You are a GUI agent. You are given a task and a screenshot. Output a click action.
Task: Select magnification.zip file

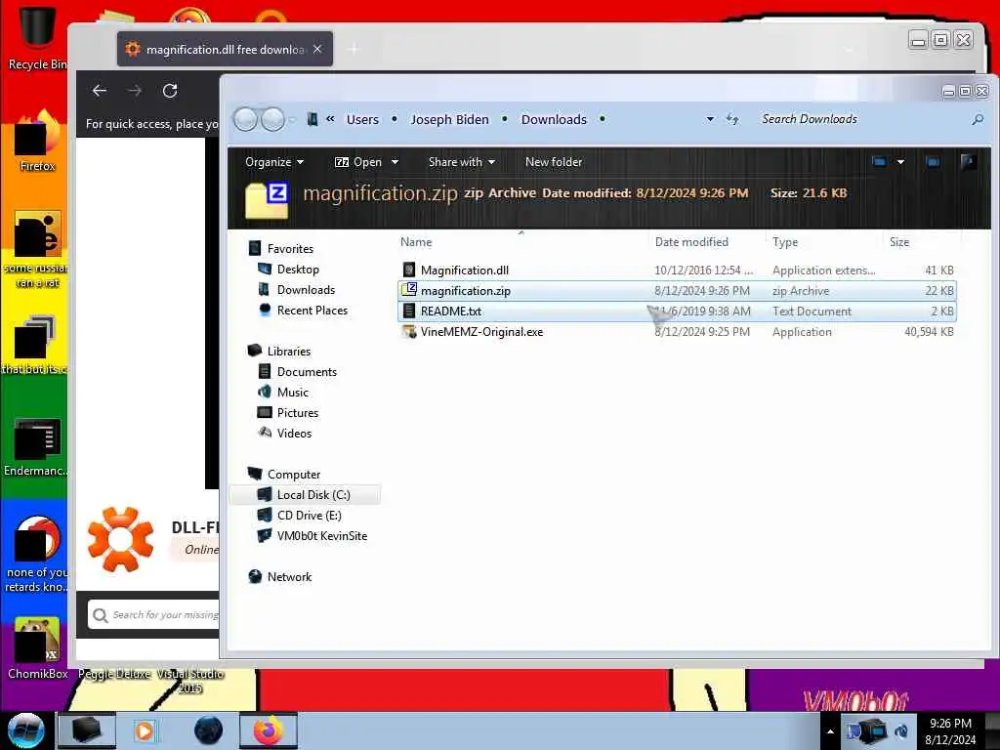[x=677, y=291]
